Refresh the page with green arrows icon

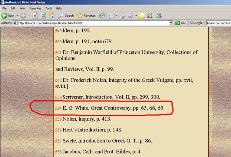tap(43, 16)
